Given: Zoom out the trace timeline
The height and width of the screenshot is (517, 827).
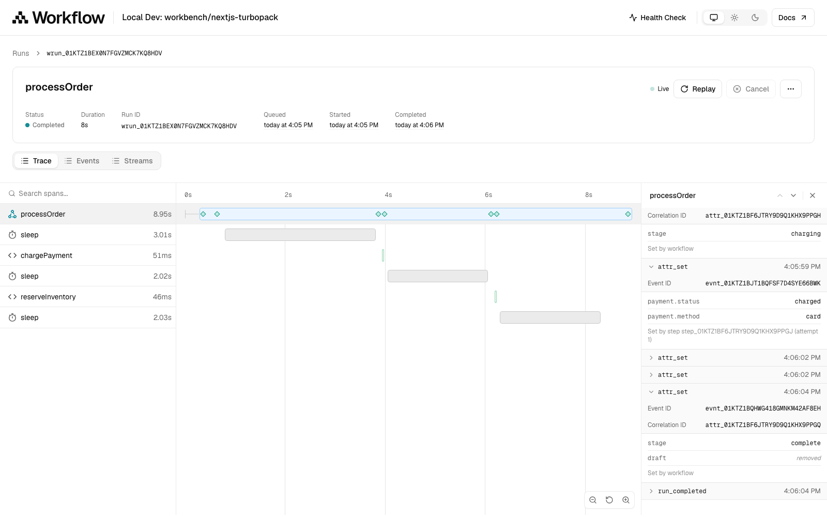Looking at the screenshot, I should coord(593,500).
